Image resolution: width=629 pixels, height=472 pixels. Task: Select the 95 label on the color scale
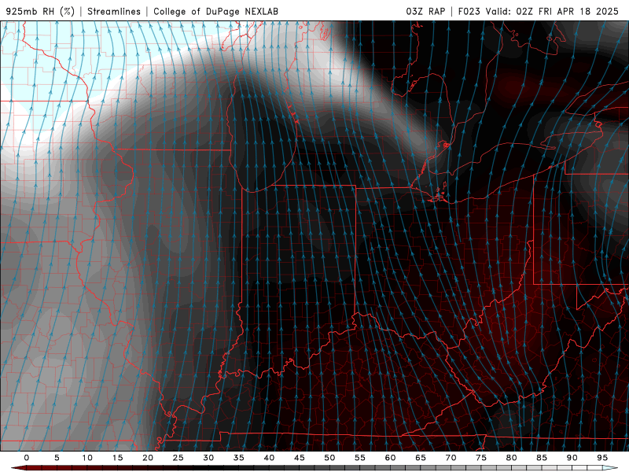click(602, 458)
